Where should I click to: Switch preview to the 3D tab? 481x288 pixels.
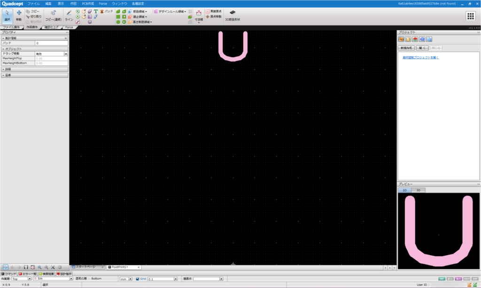click(x=419, y=190)
